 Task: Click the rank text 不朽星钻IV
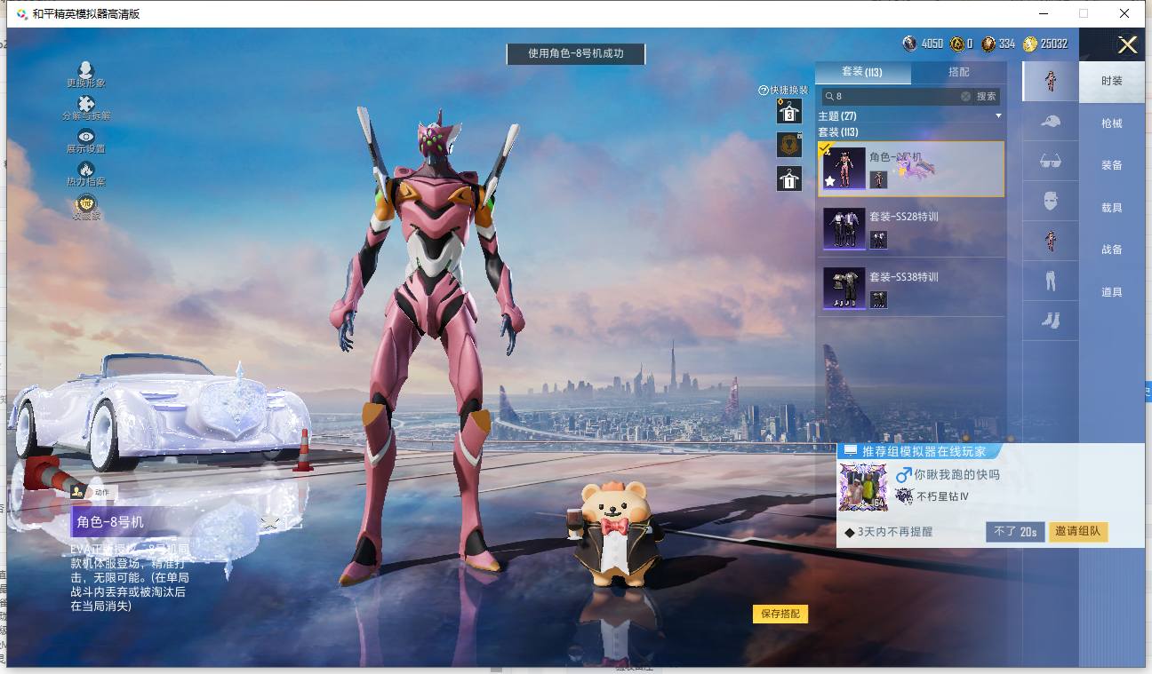[x=942, y=496]
